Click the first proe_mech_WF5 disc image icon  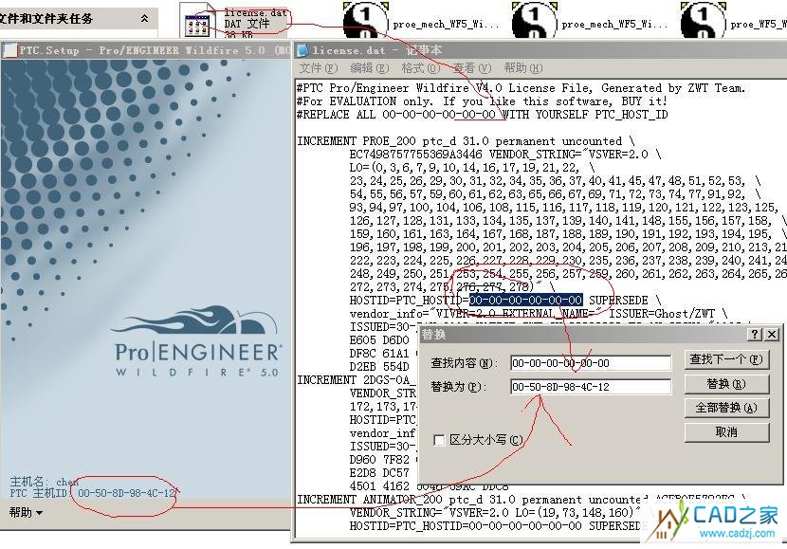(x=364, y=23)
